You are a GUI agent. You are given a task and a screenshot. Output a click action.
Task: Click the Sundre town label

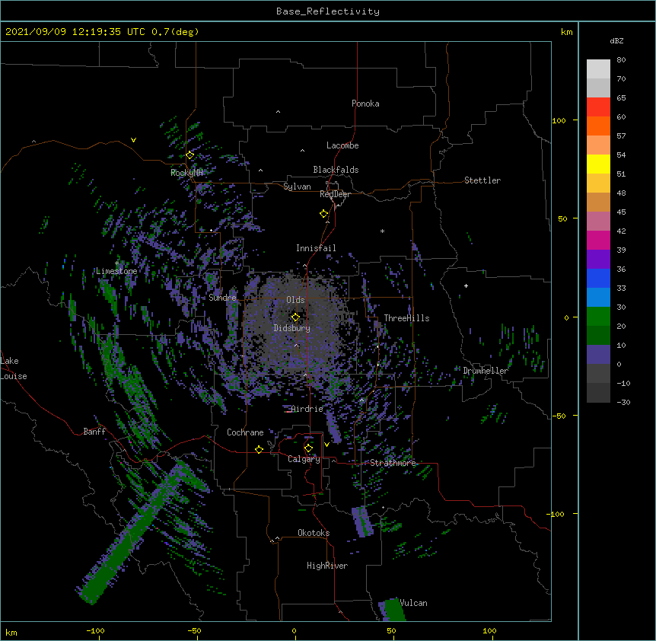click(x=222, y=298)
